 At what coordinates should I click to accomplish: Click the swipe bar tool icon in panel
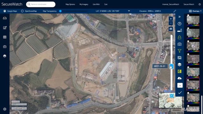coord(180,30)
